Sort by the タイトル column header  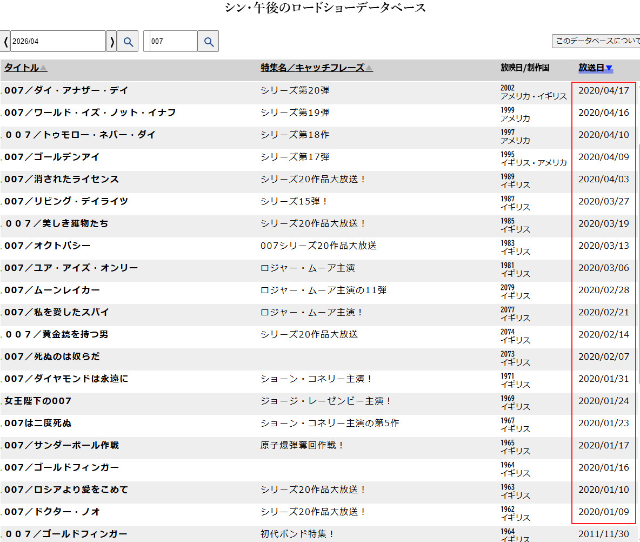tap(22, 68)
